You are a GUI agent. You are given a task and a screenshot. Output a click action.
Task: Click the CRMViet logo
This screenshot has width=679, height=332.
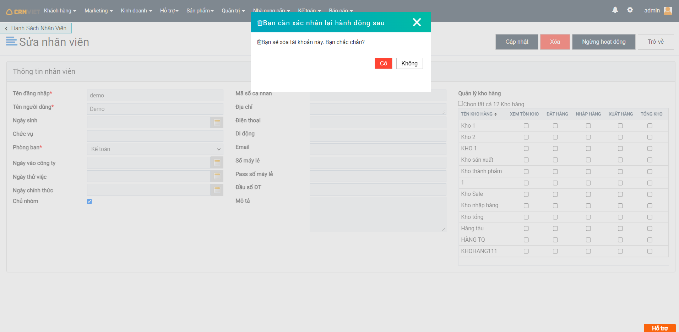point(23,12)
